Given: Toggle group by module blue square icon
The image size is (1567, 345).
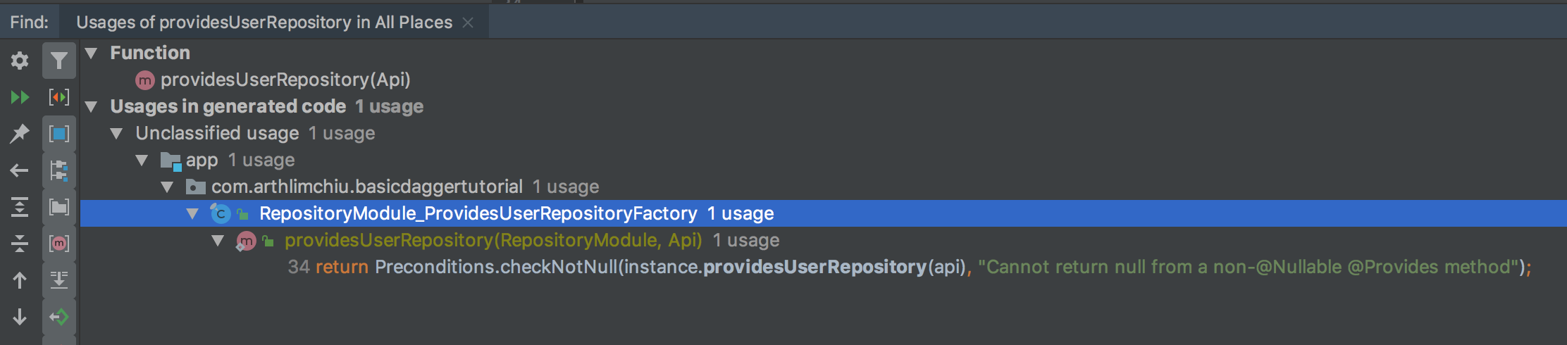Looking at the screenshot, I should pyautogui.click(x=59, y=134).
